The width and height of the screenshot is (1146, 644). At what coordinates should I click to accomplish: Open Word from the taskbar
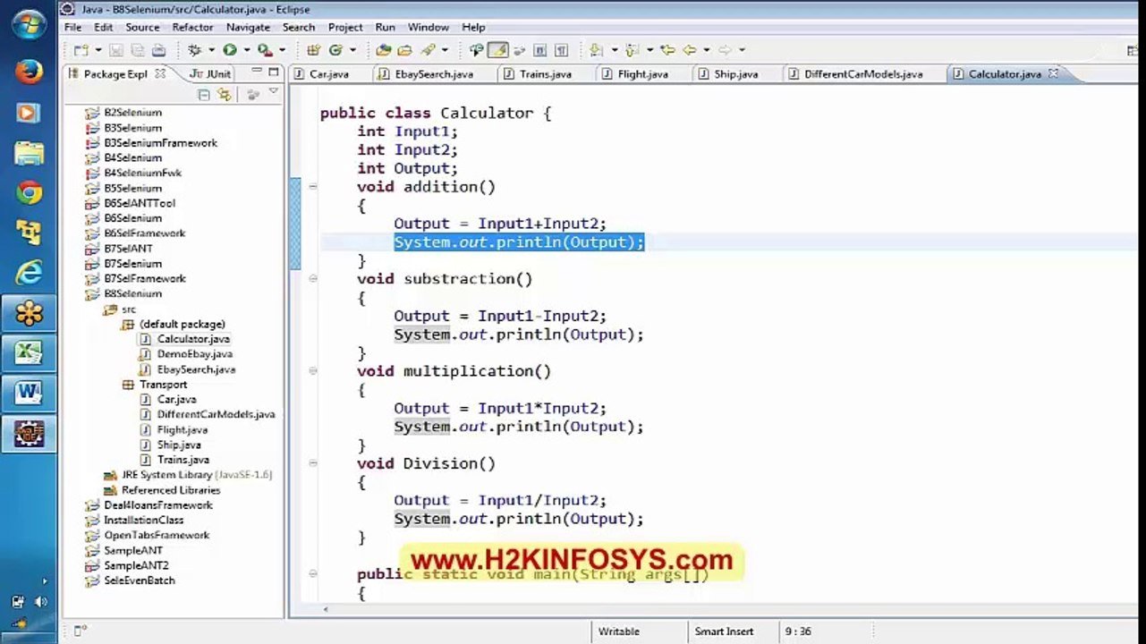point(29,394)
